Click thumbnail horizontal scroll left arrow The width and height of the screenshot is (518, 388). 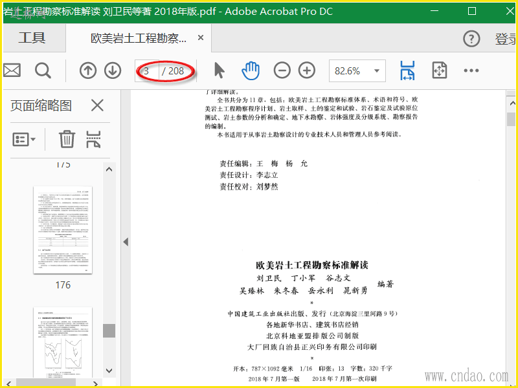point(8,383)
